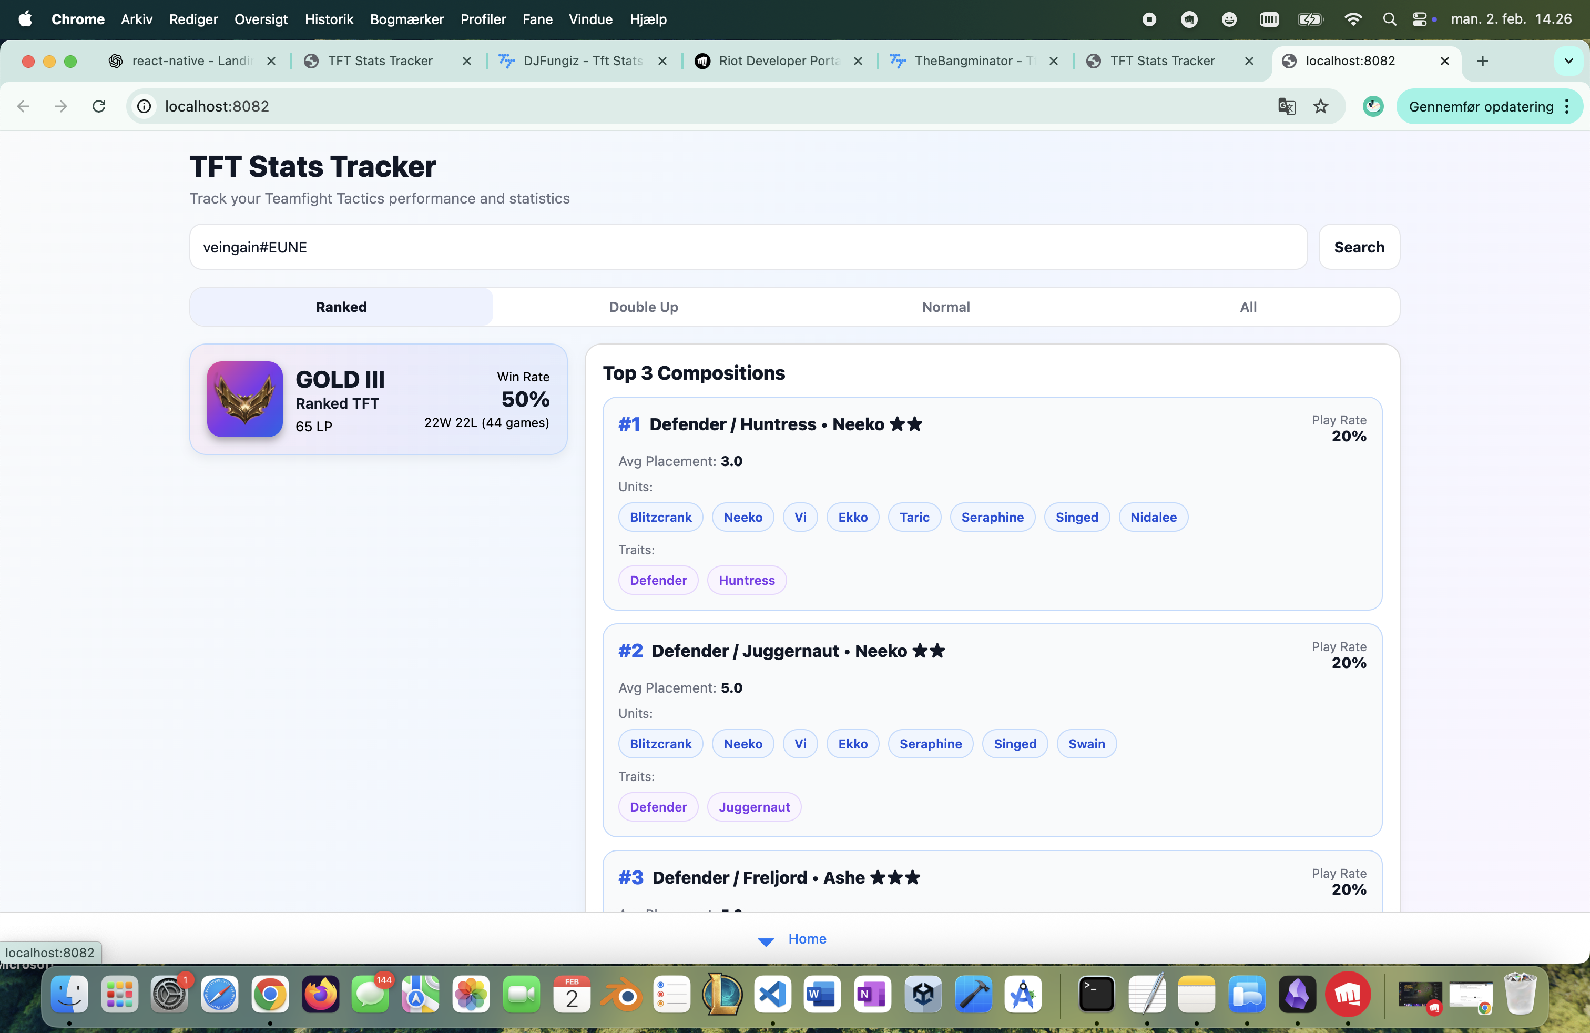Viewport: 1590px width, 1033px height.
Task: Open the Google Translate page icon
Action: [x=1286, y=106]
